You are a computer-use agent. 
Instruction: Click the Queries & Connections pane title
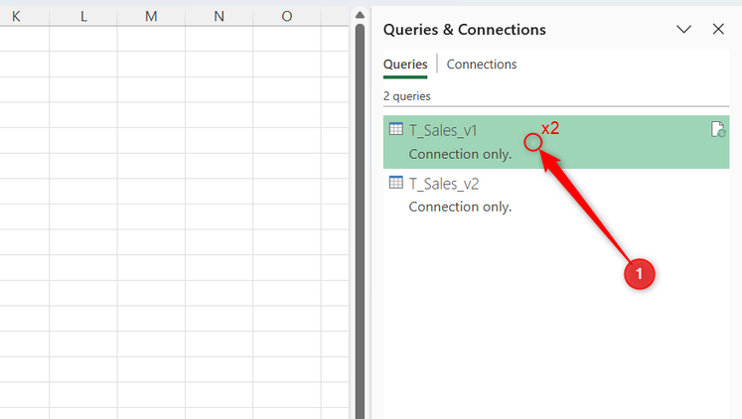pos(464,30)
